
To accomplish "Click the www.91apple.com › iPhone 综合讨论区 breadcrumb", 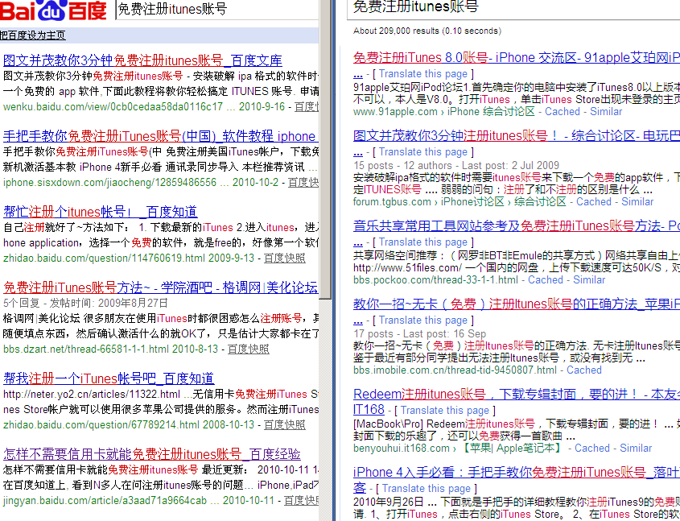I will pos(444,111).
